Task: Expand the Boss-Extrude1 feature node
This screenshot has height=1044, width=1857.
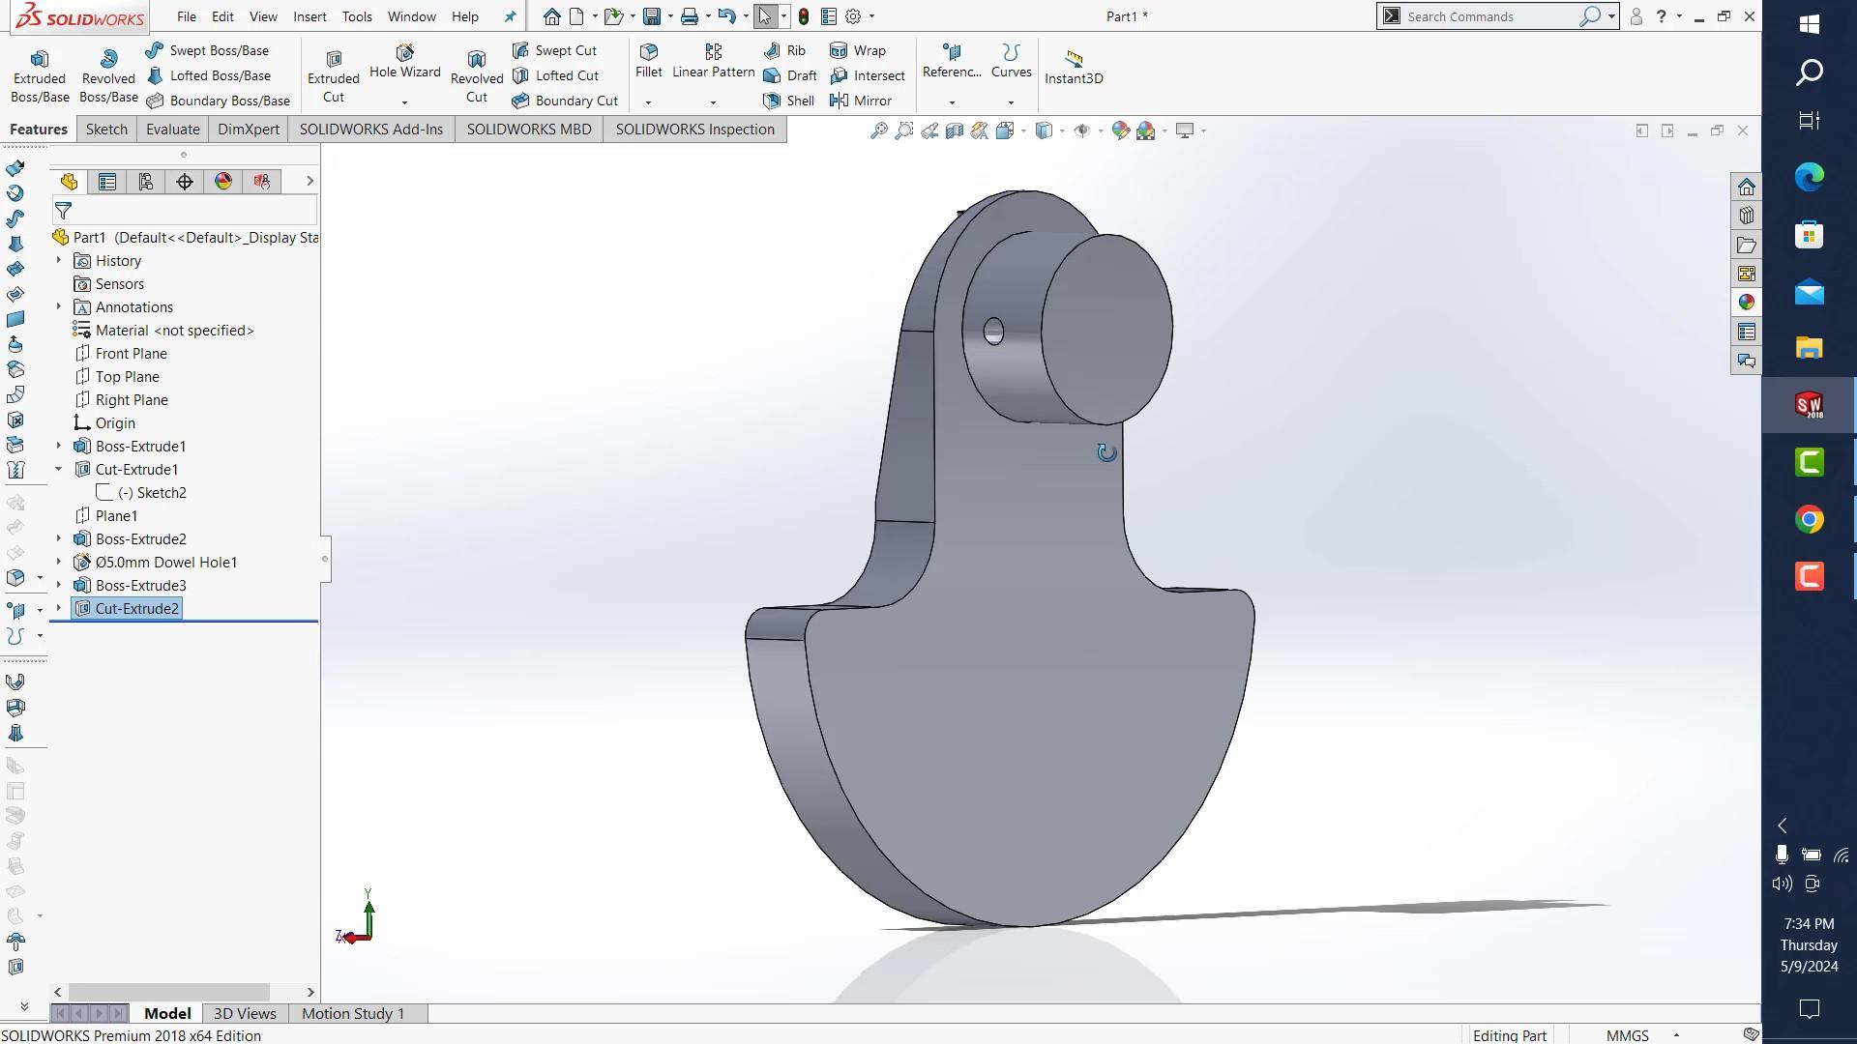Action: [58, 446]
